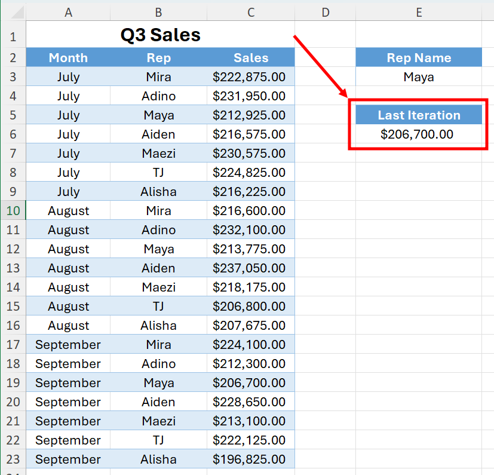This screenshot has width=494, height=475.
Task: Select row 23 header
Action: (13, 459)
